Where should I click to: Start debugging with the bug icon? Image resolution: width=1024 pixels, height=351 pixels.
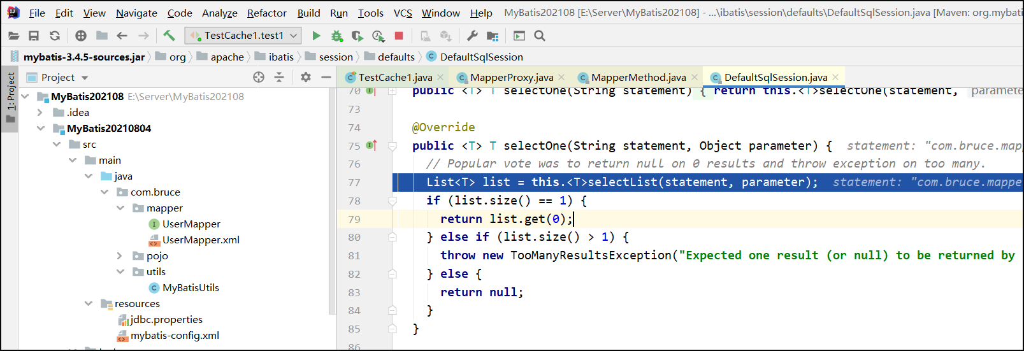(x=336, y=36)
